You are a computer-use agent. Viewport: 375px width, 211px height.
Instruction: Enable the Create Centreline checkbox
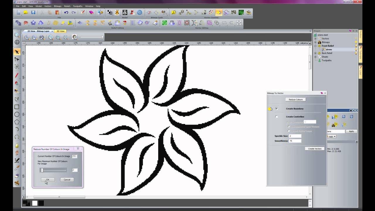(277, 117)
